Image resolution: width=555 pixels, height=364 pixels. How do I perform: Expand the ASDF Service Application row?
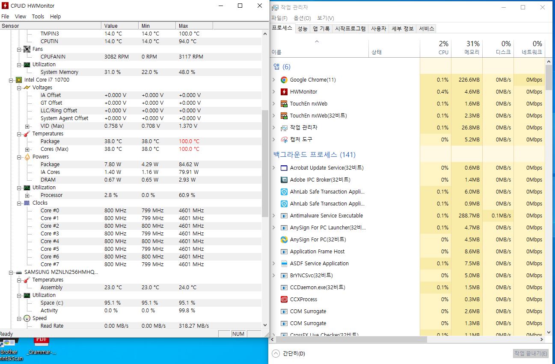pos(274,264)
